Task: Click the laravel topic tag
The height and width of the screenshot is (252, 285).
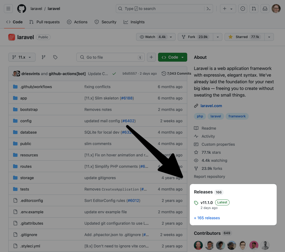Action: coord(216,116)
